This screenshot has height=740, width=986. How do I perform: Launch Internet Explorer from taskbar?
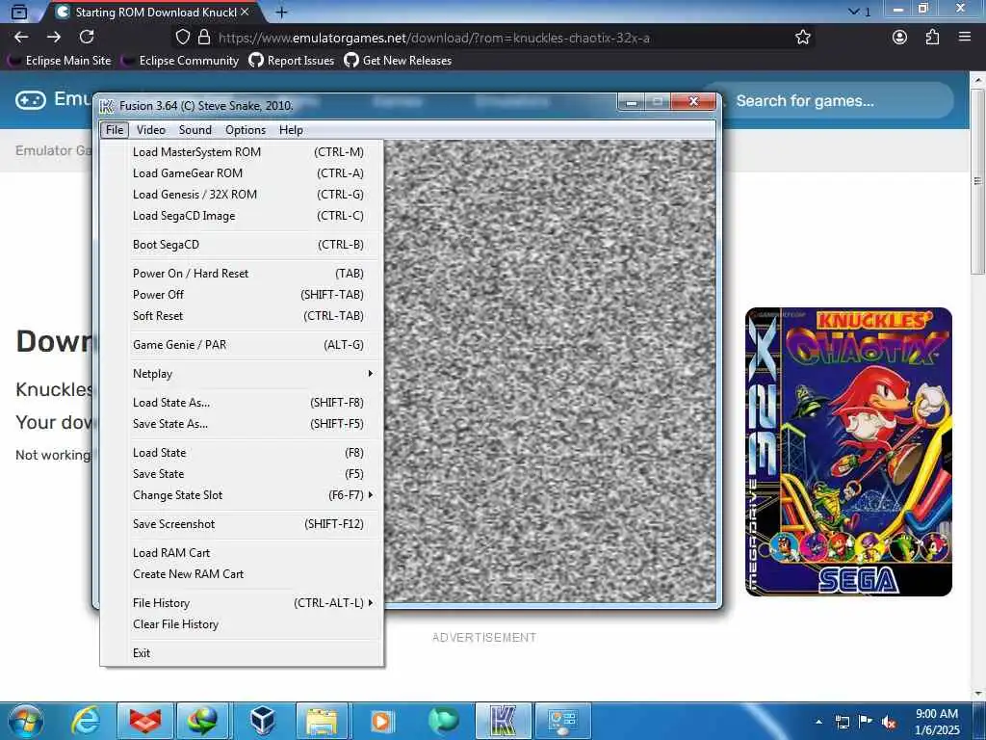click(86, 721)
